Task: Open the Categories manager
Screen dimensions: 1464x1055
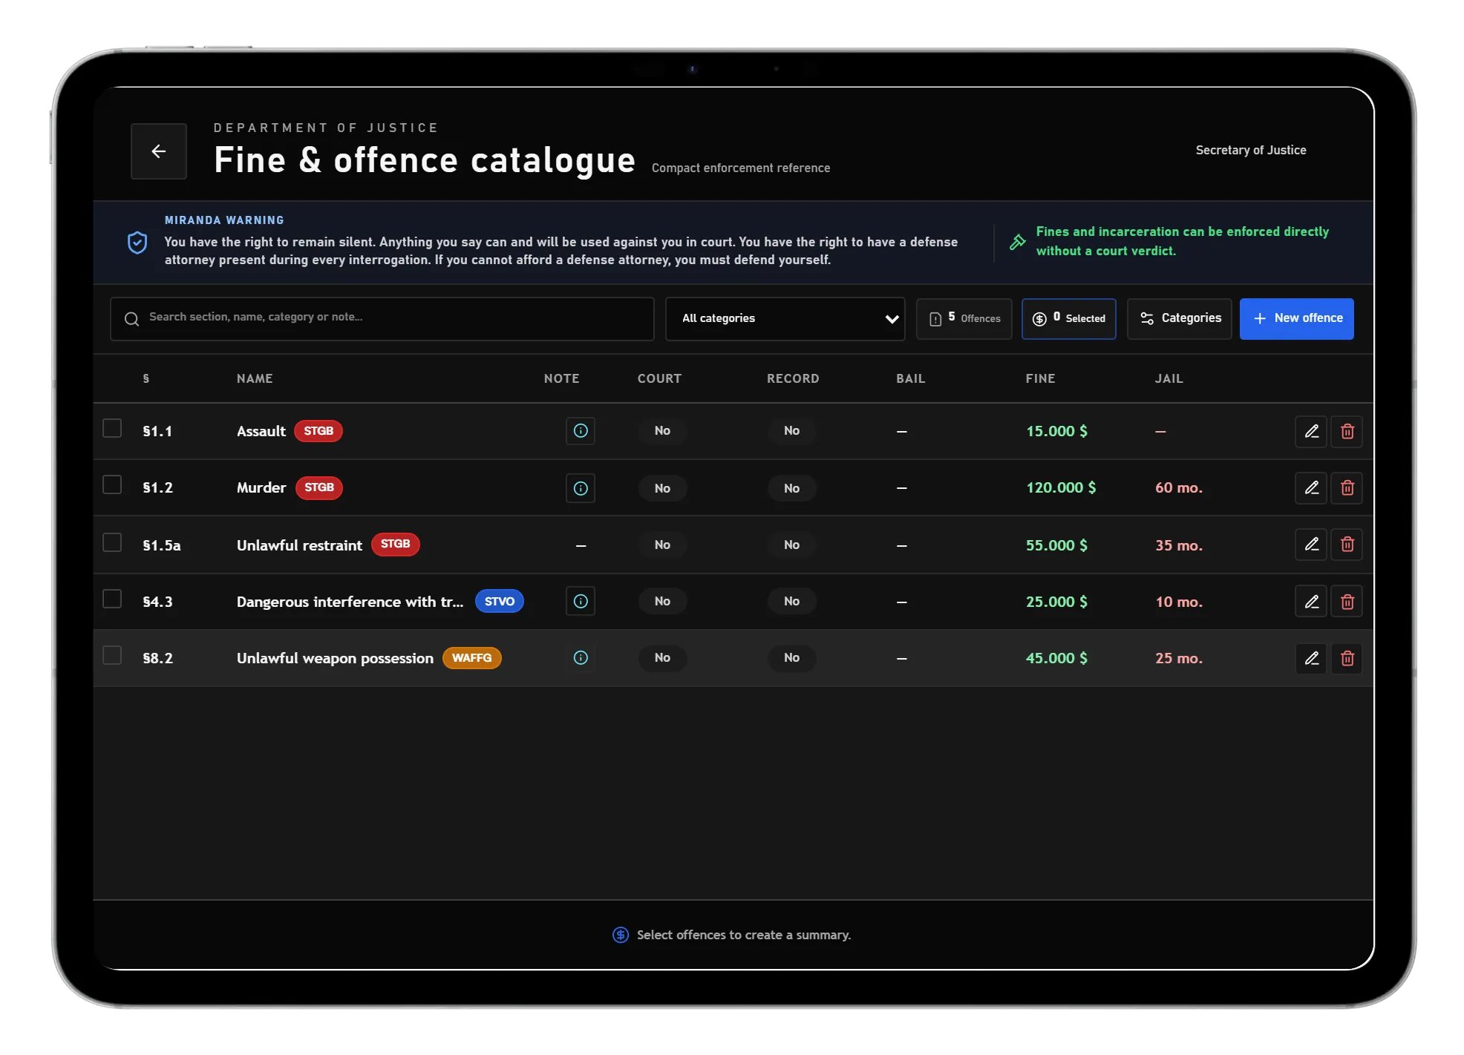Action: click(1179, 319)
